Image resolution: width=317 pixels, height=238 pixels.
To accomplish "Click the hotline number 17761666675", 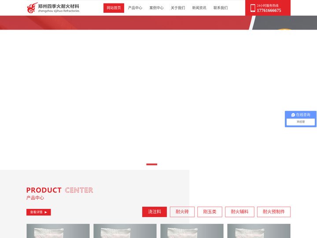I will click(269, 11).
